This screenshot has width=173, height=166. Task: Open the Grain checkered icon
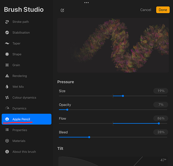click(x=7, y=65)
